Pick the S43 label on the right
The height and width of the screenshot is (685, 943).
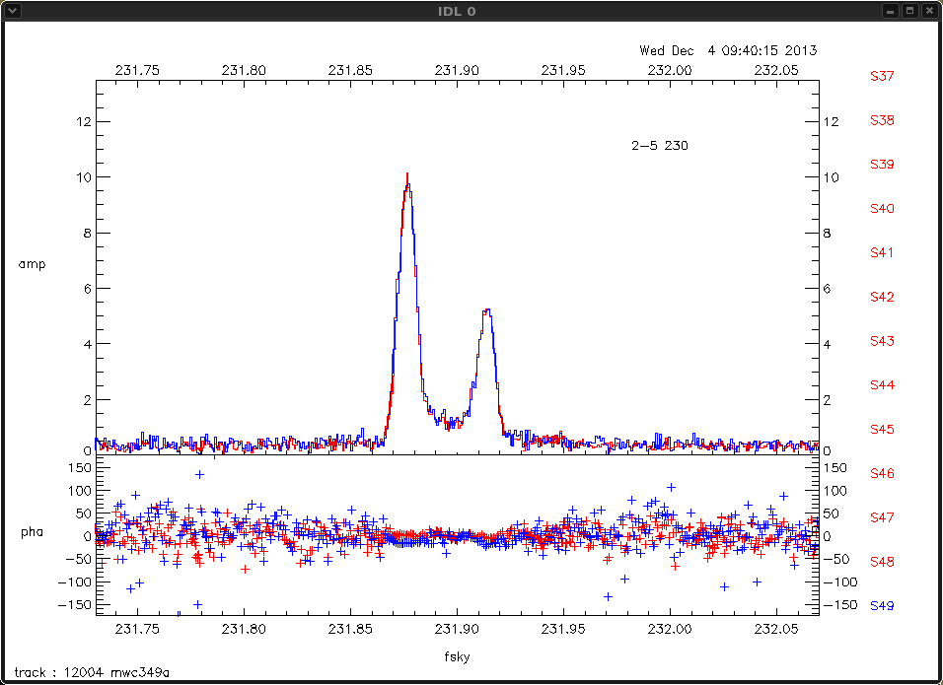[881, 341]
